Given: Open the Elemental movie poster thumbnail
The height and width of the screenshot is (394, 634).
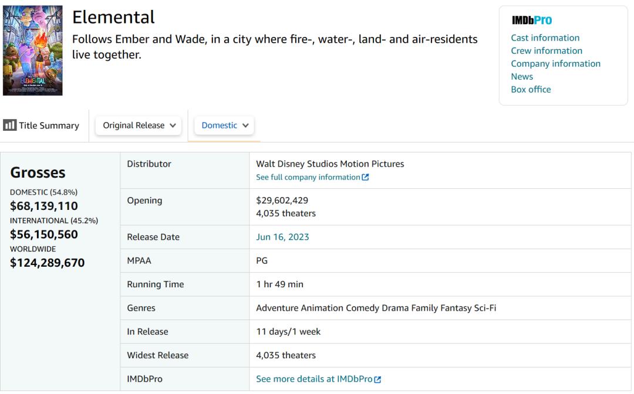Looking at the screenshot, I should [x=33, y=50].
